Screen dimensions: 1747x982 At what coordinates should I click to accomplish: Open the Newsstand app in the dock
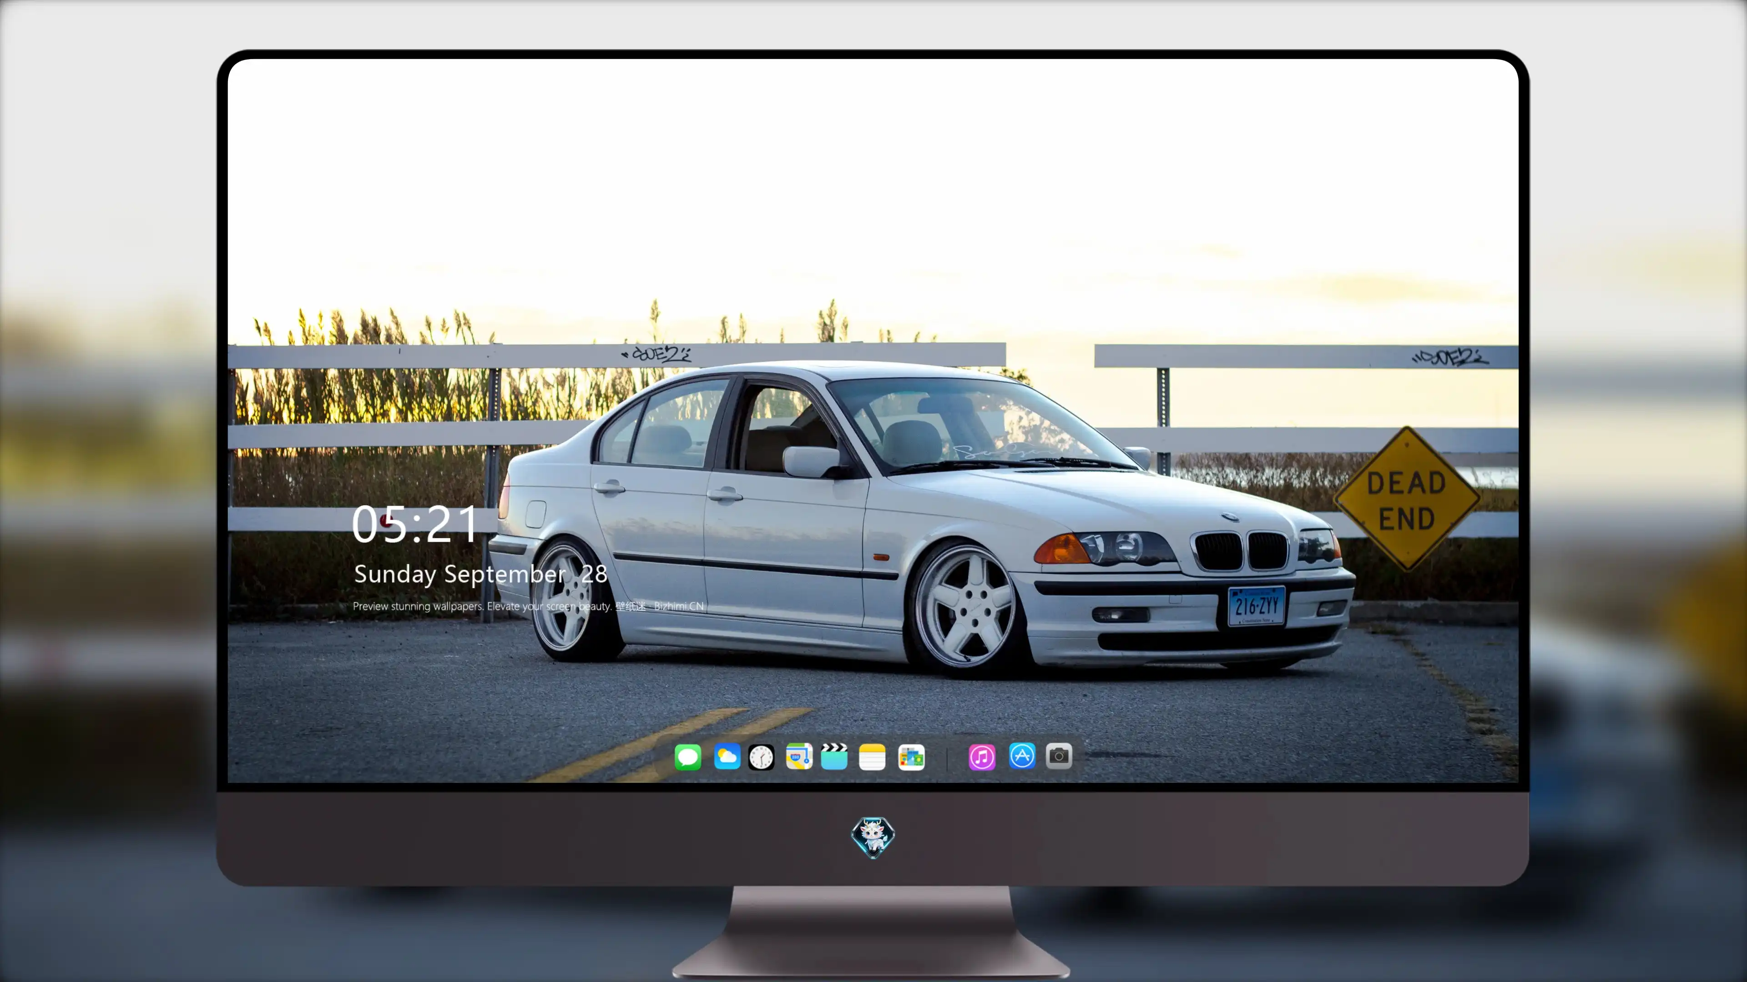click(911, 757)
